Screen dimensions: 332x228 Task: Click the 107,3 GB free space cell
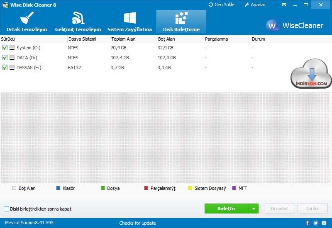(167, 58)
